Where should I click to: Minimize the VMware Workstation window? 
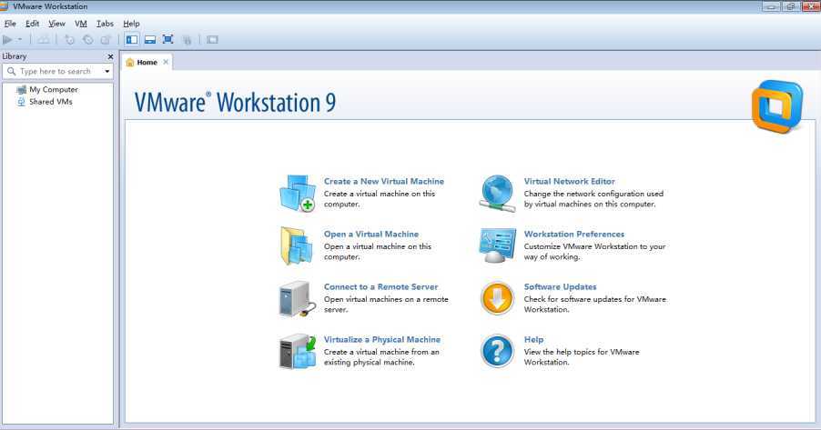[771, 6]
